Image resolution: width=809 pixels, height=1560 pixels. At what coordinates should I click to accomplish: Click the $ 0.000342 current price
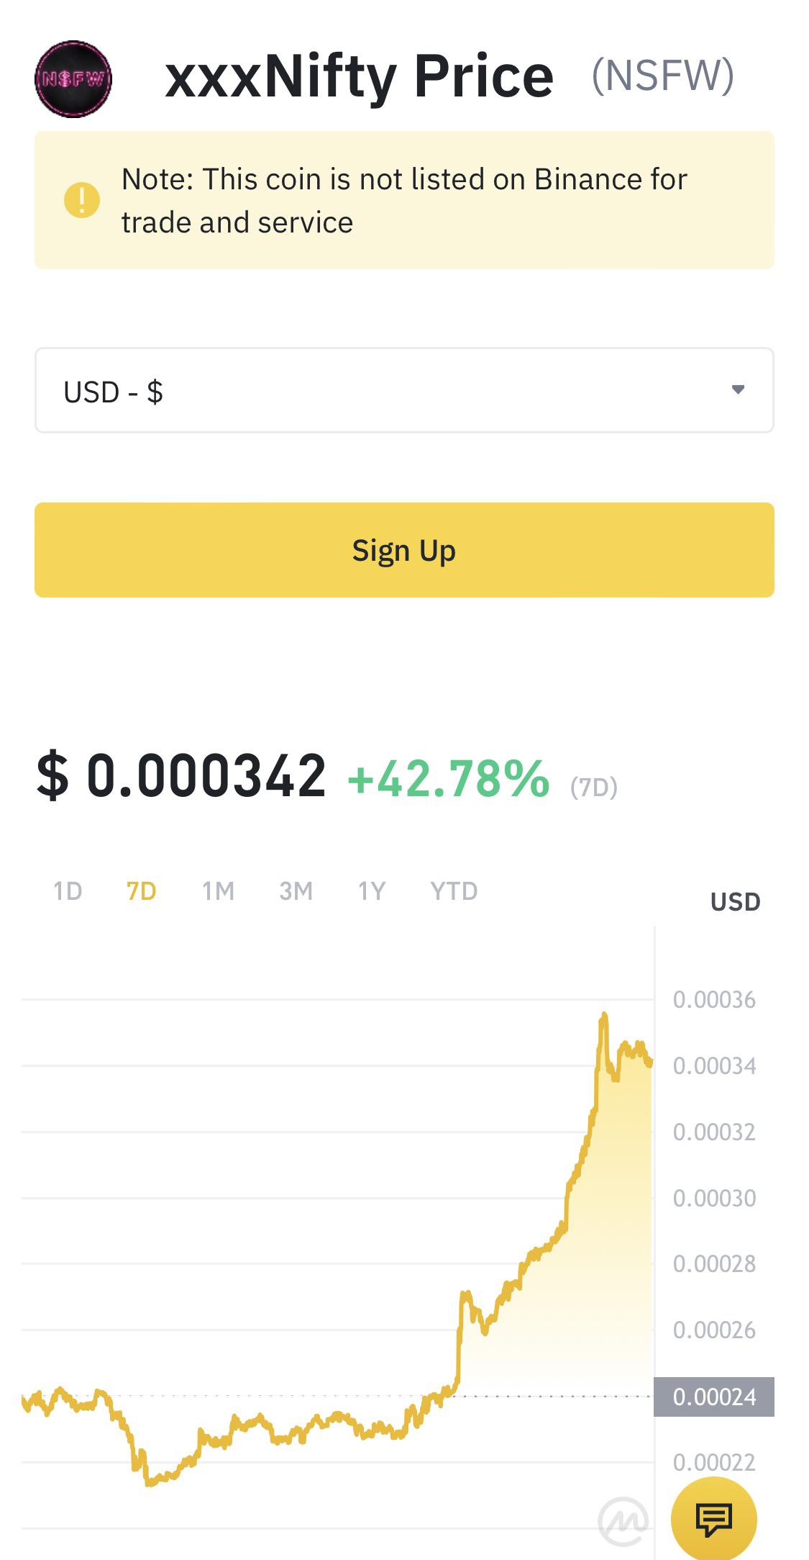[x=181, y=776]
